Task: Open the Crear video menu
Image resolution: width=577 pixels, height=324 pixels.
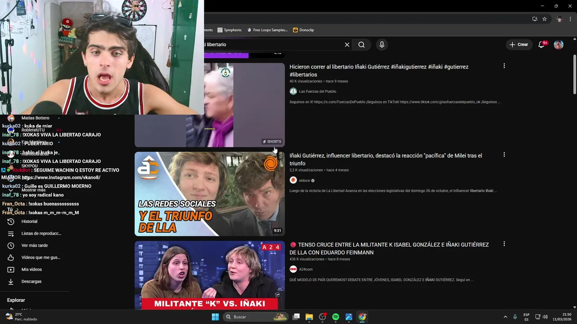Action: 519,45
